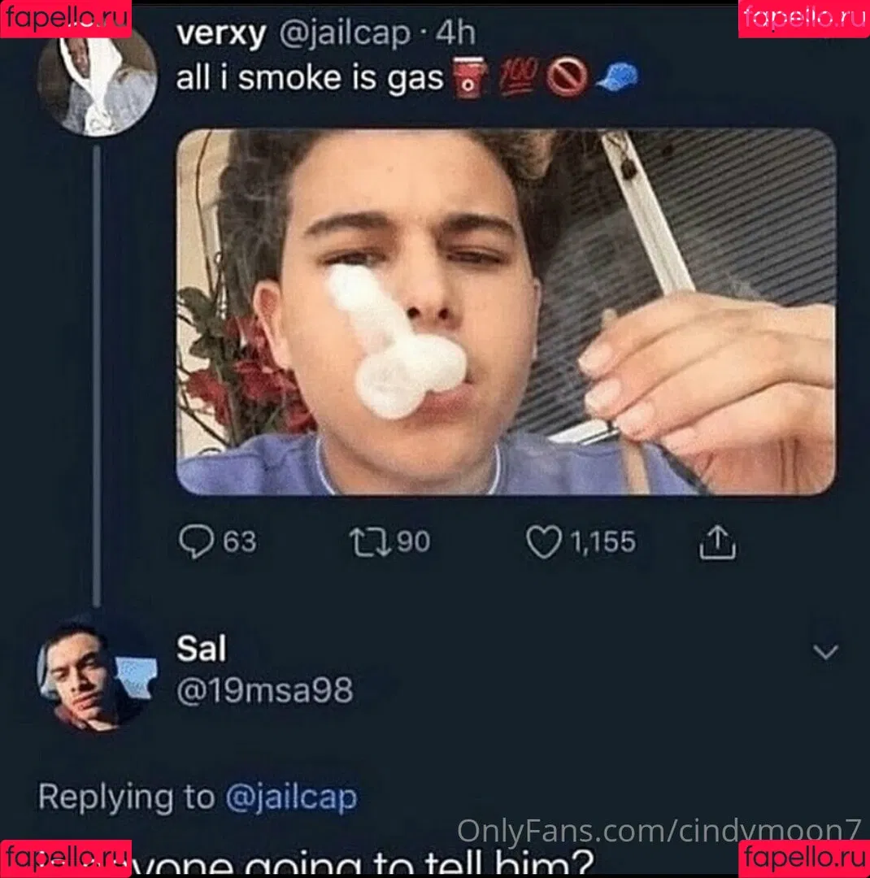Follow the blue @jailcap link in Replying to

pos(291,798)
